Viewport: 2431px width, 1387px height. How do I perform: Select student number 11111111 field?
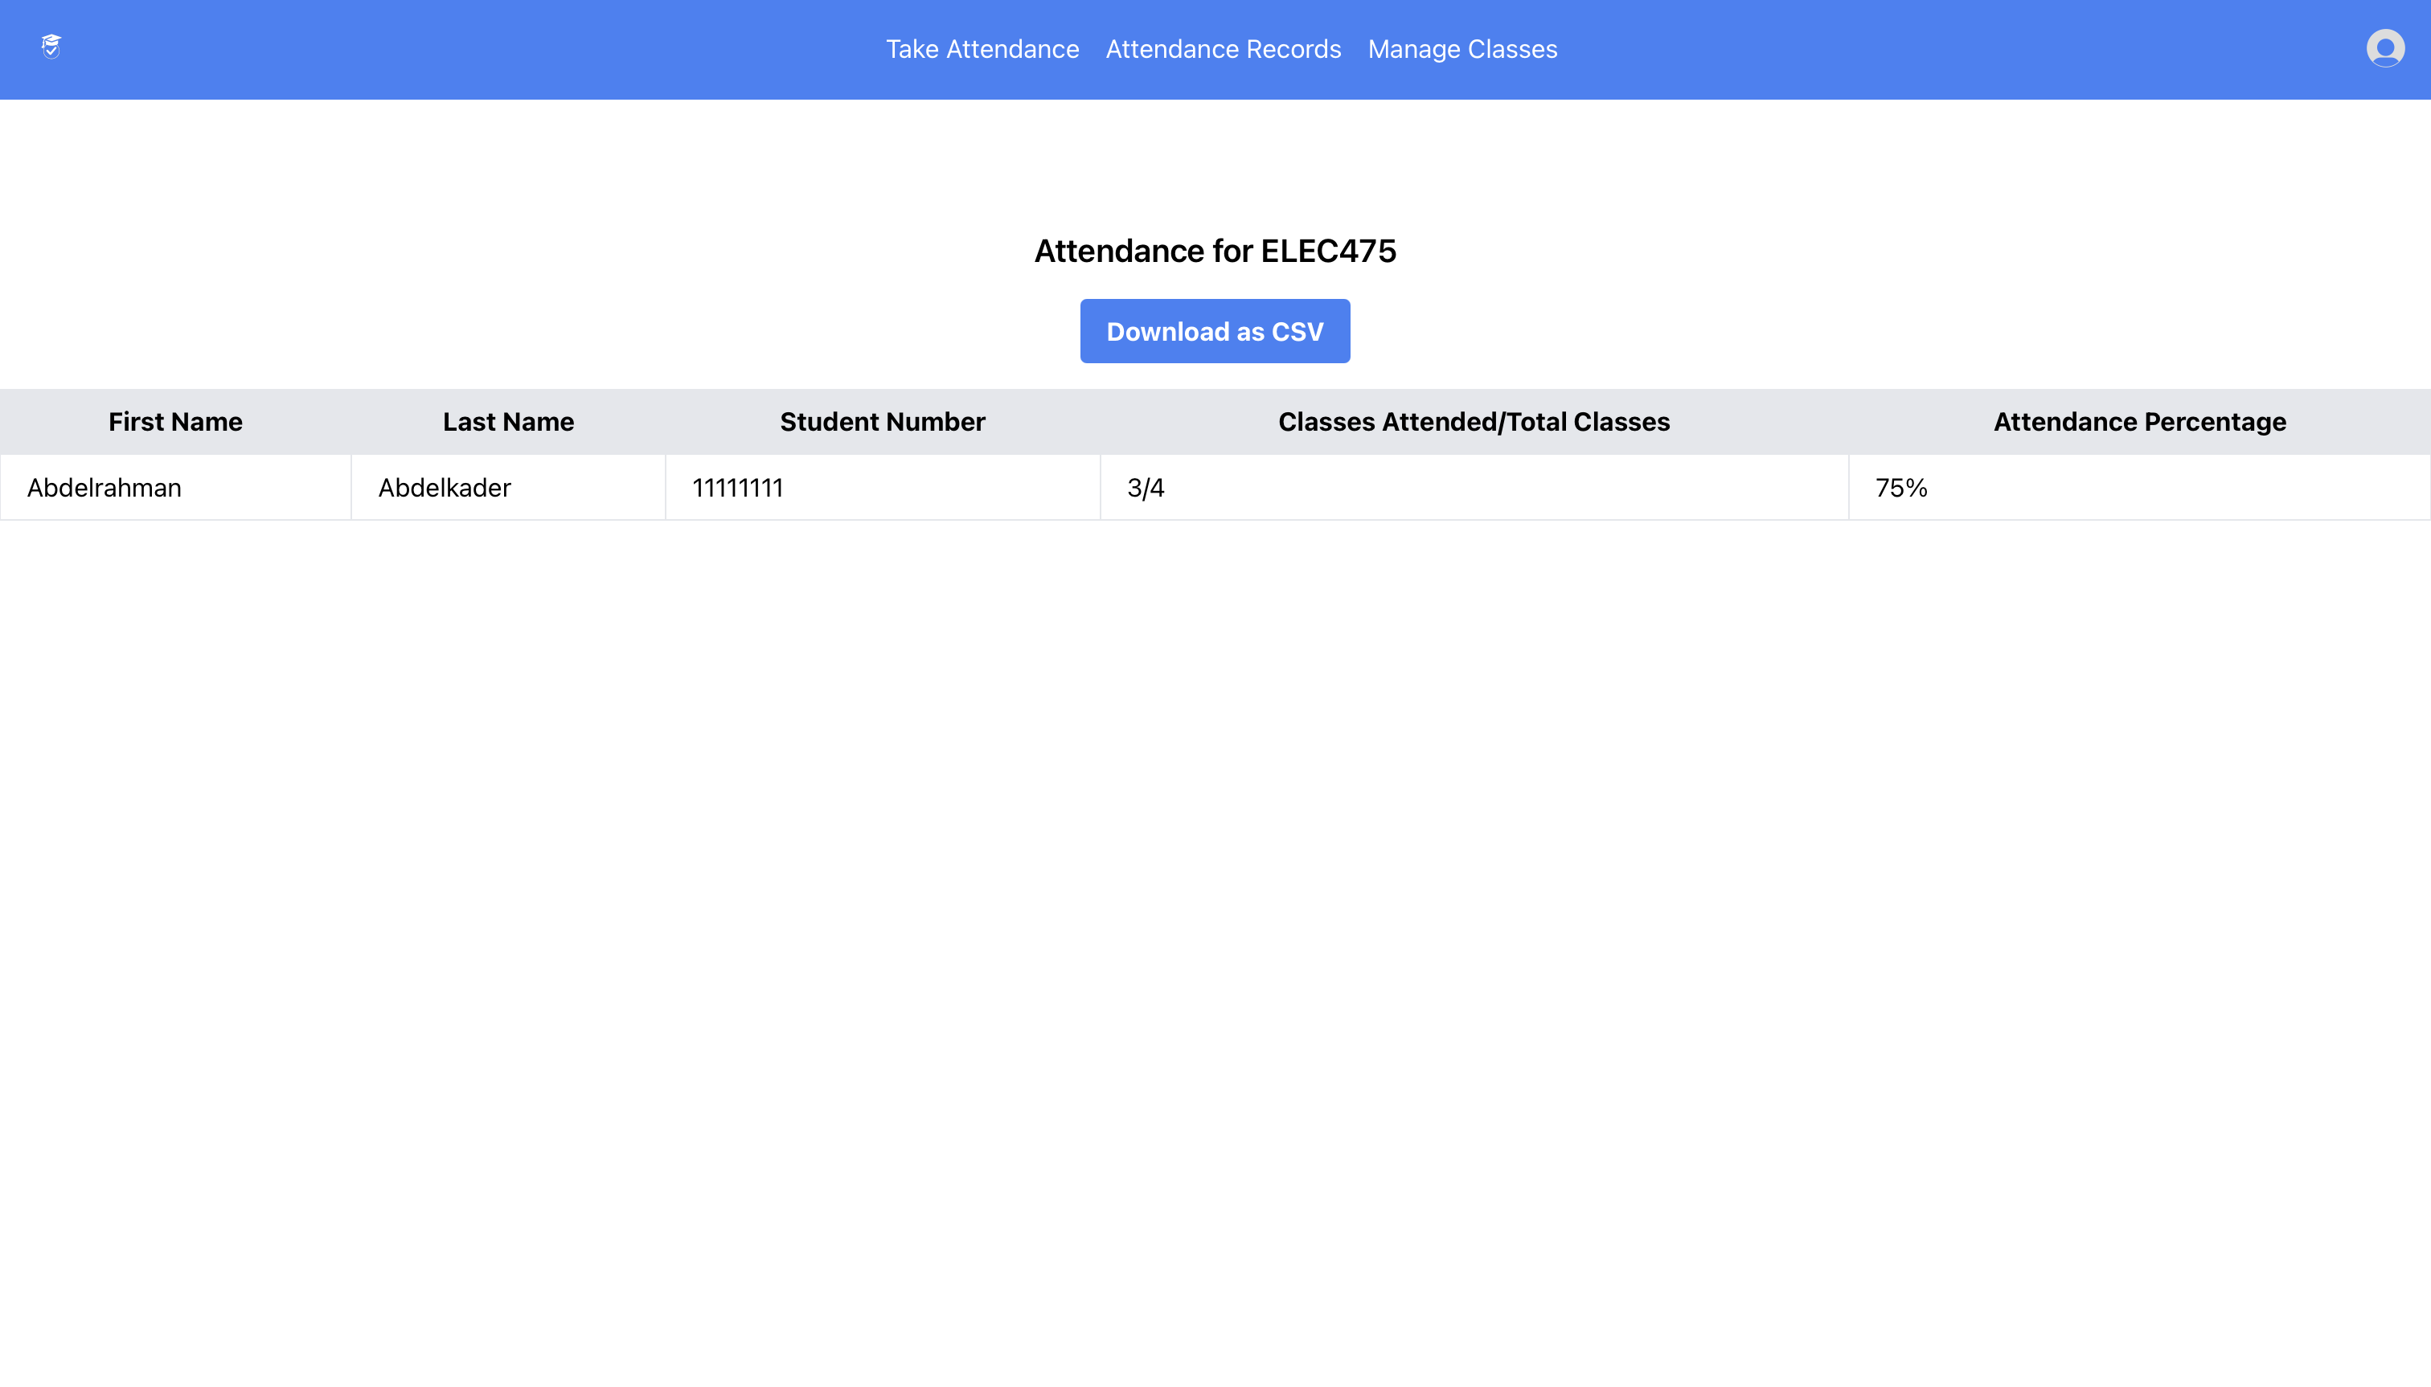[736, 487]
